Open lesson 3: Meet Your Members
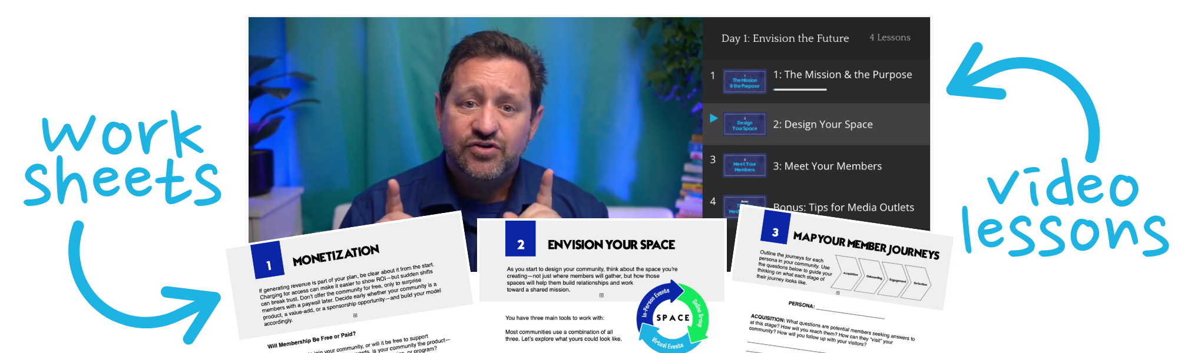Screen dimensions: 1178x353 [816, 166]
